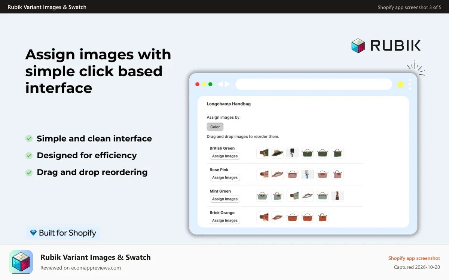Viewport: 449px width, 280px height.
Task: Click the yellow bookmark star icon
Action: [400, 84]
